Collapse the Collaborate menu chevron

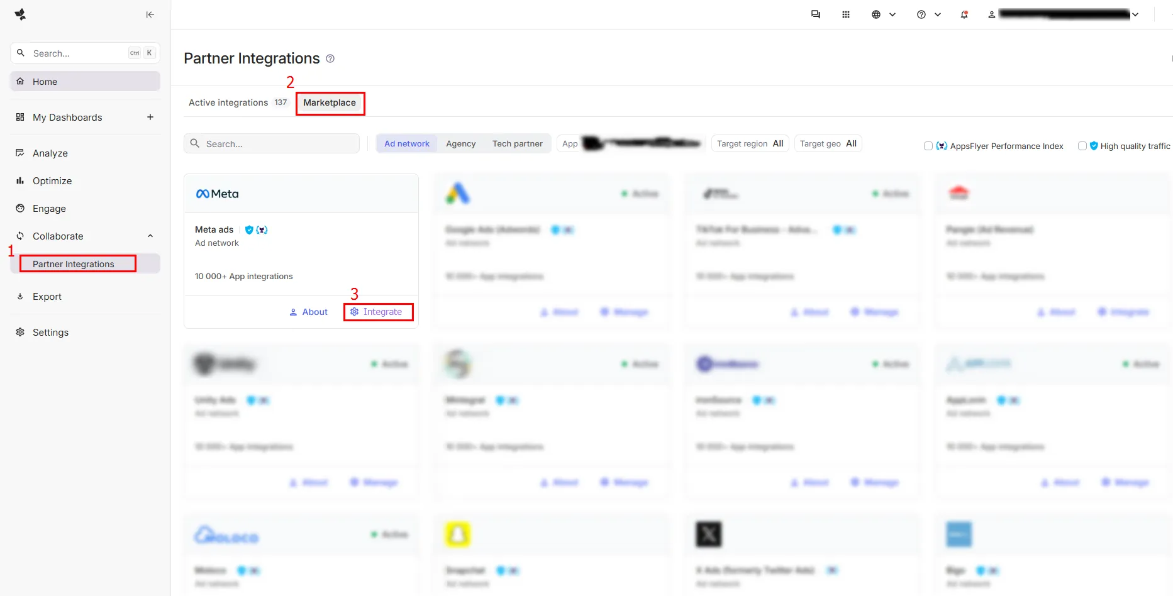click(x=150, y=236)
